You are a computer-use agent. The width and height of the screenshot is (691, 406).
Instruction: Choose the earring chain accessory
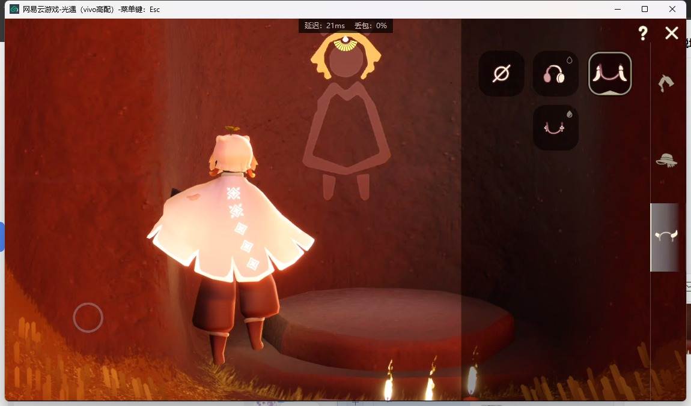point(555,128)
